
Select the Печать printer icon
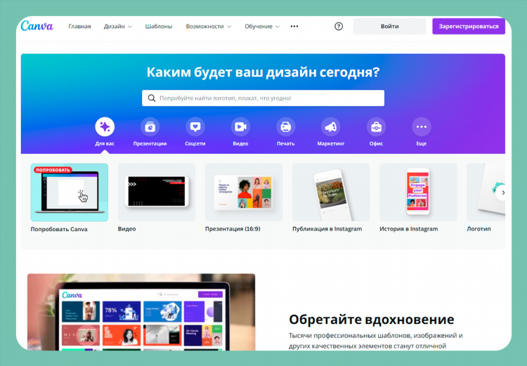(286, 126)
